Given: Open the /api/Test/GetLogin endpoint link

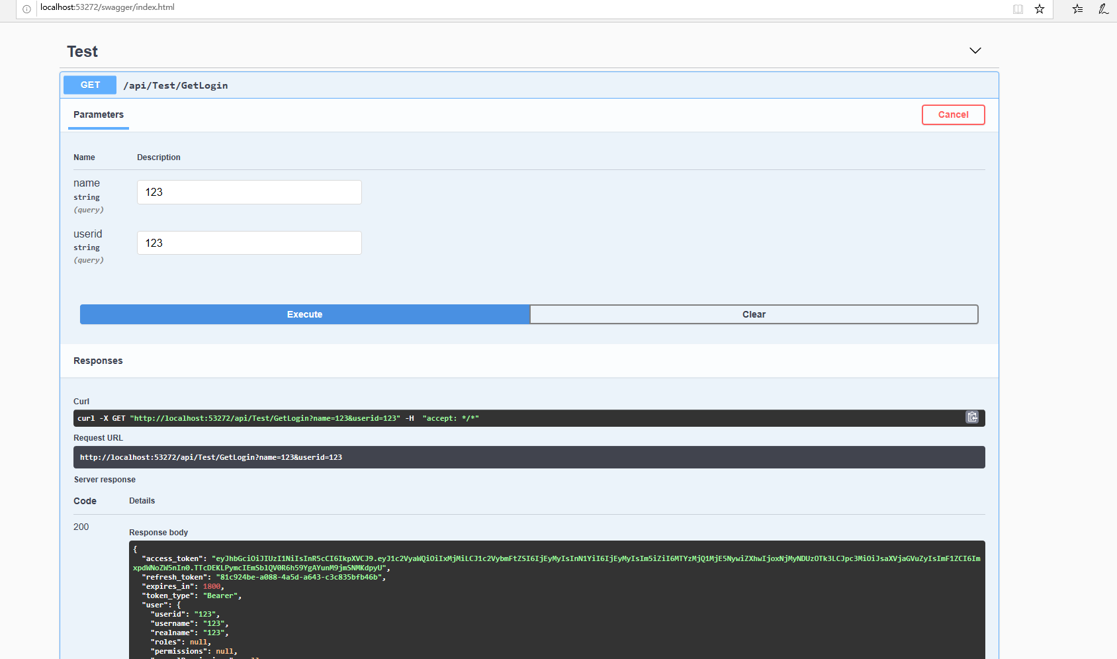Looking at the screenshot, I should tap(175, 85).
